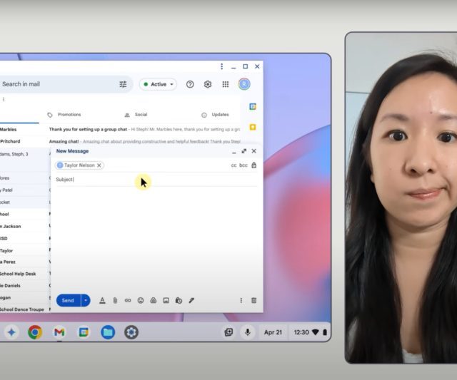The image size is (457, 380).
Task: Open quick settings at 12:30 clock
Action: tap(309, 332)
